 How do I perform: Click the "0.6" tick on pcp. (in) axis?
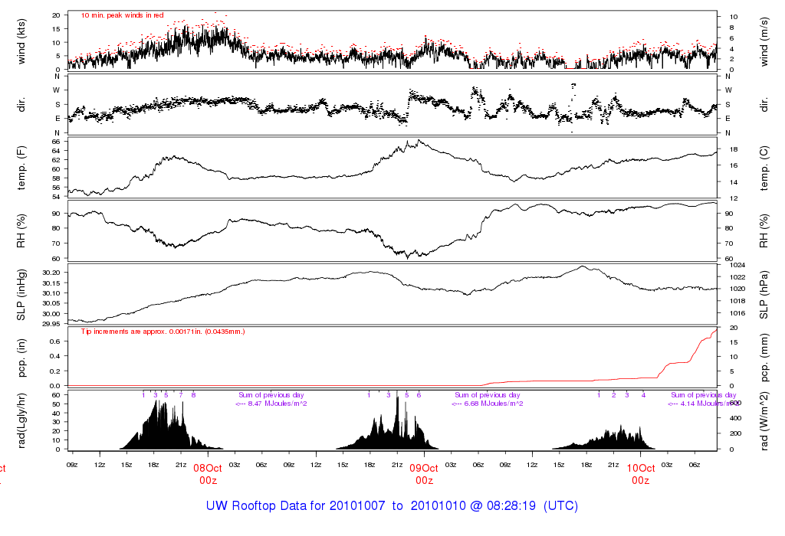click(x=55, y=342)
